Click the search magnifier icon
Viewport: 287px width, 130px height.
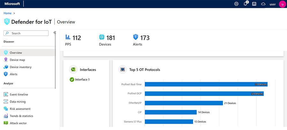[x=7, y=33]
